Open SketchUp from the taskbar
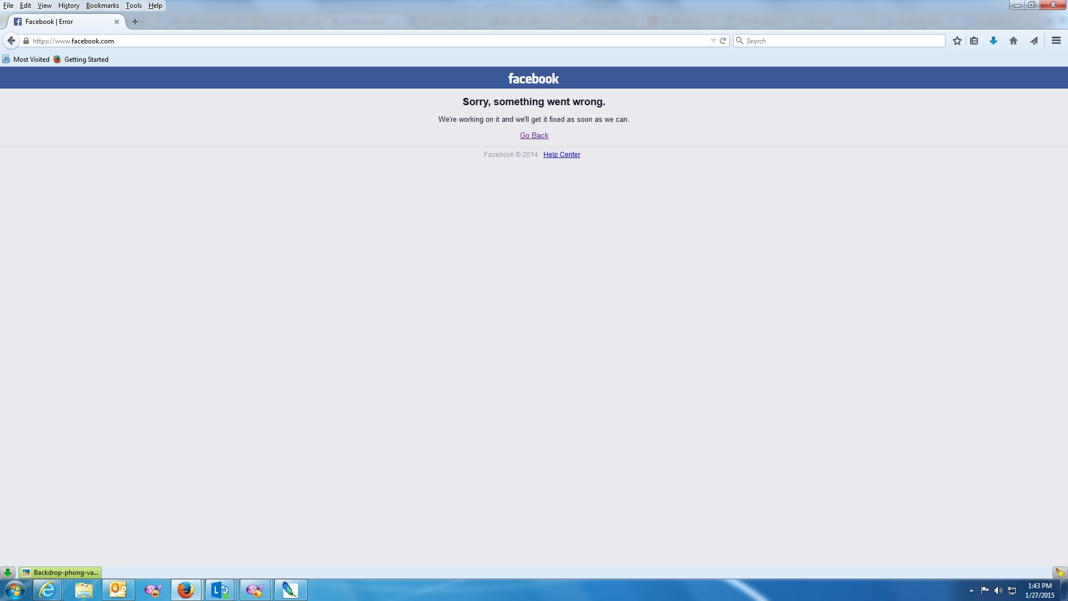 [290, 590]
